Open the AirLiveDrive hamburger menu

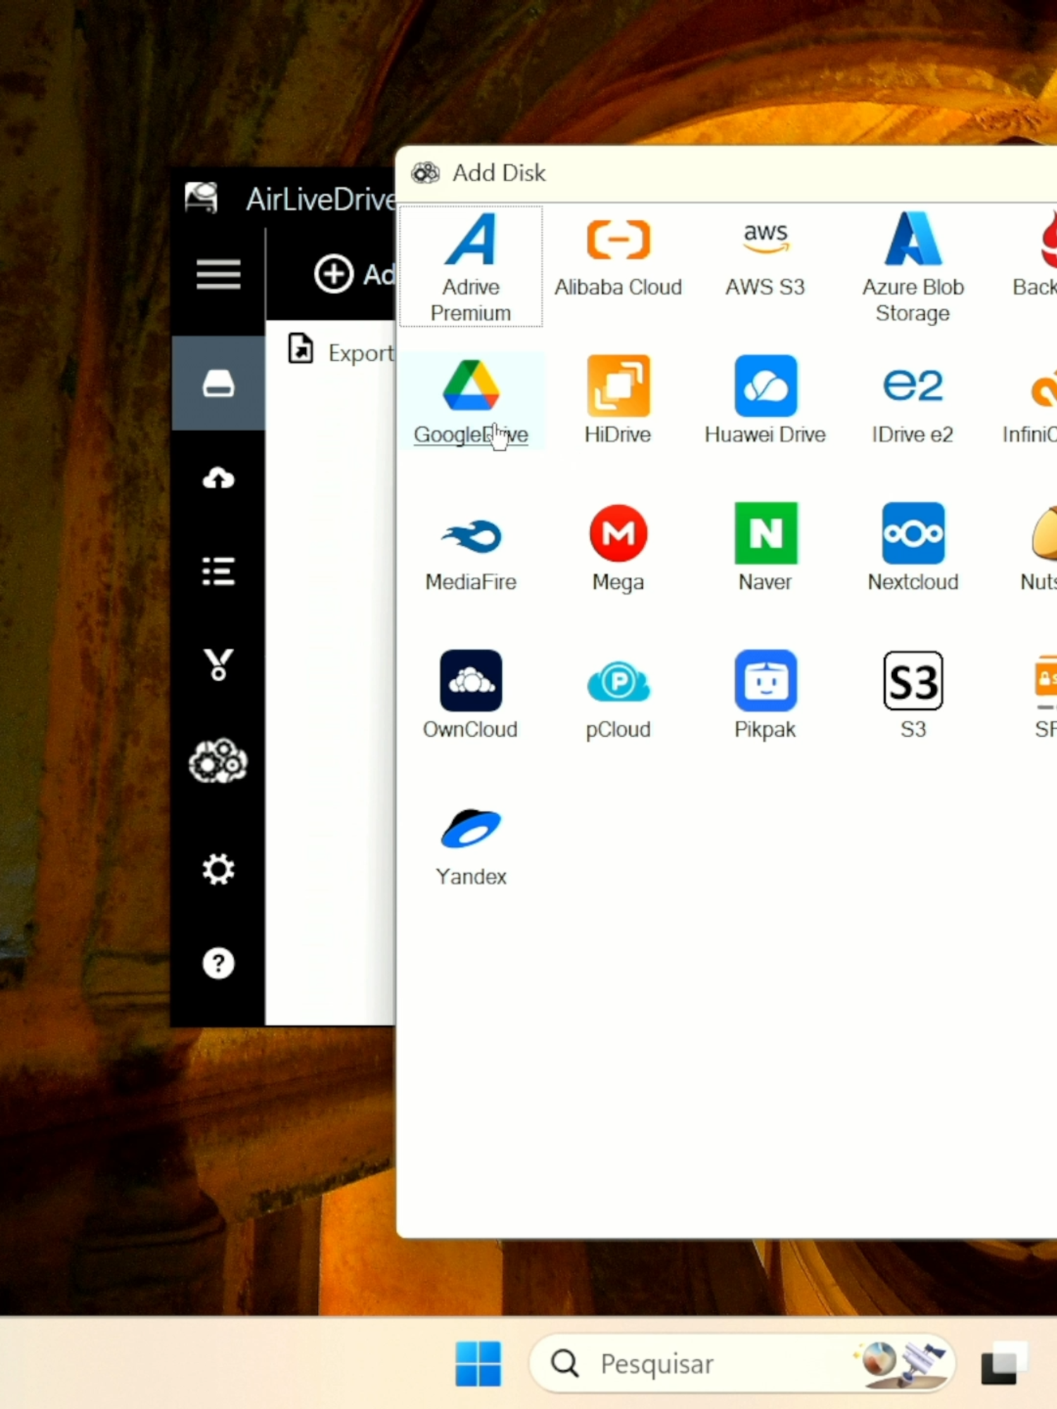click(x=218, y=274)
